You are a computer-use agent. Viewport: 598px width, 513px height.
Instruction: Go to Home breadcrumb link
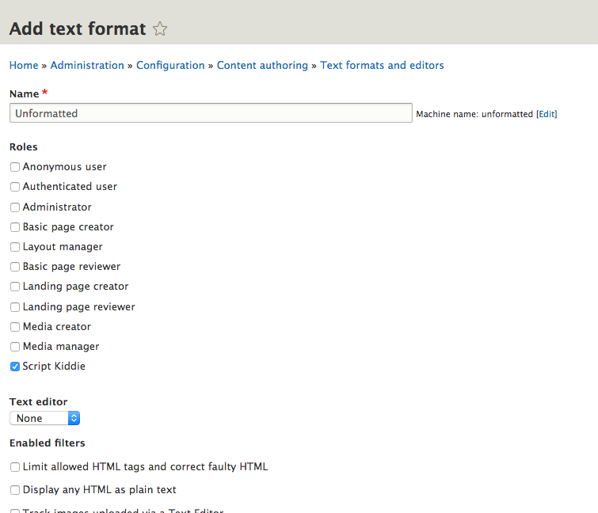[24, 65]
